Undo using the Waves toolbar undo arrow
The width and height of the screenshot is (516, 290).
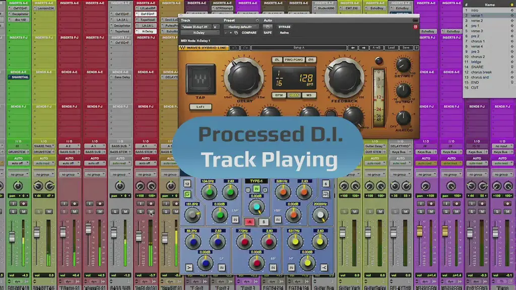point(235,48)
